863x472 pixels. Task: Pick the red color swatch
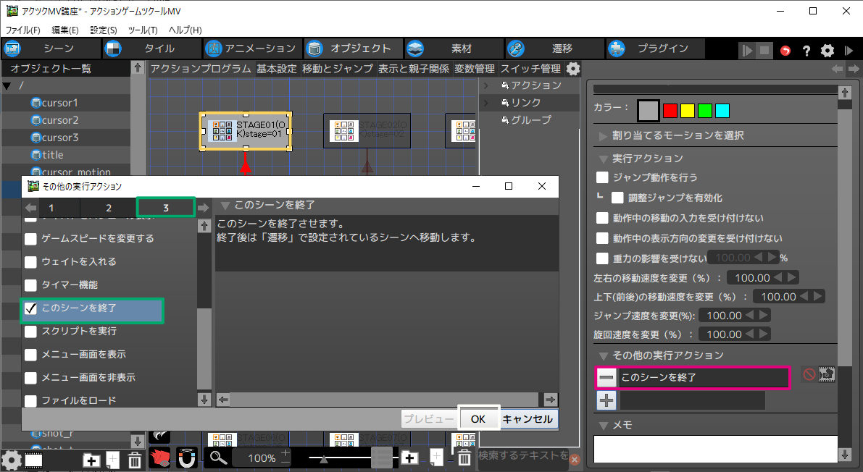[670, 111]
